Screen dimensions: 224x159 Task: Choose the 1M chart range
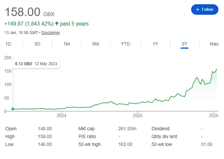67,44
